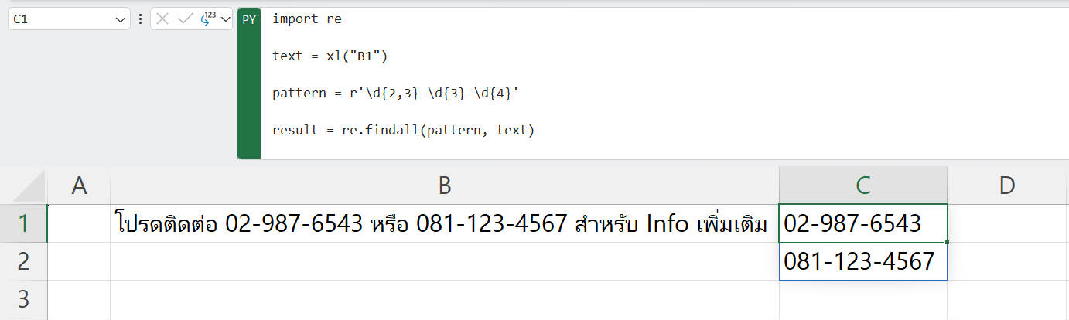Select row 2 header
This screenshot has width=1069, height=320.
tap(23, 261)
